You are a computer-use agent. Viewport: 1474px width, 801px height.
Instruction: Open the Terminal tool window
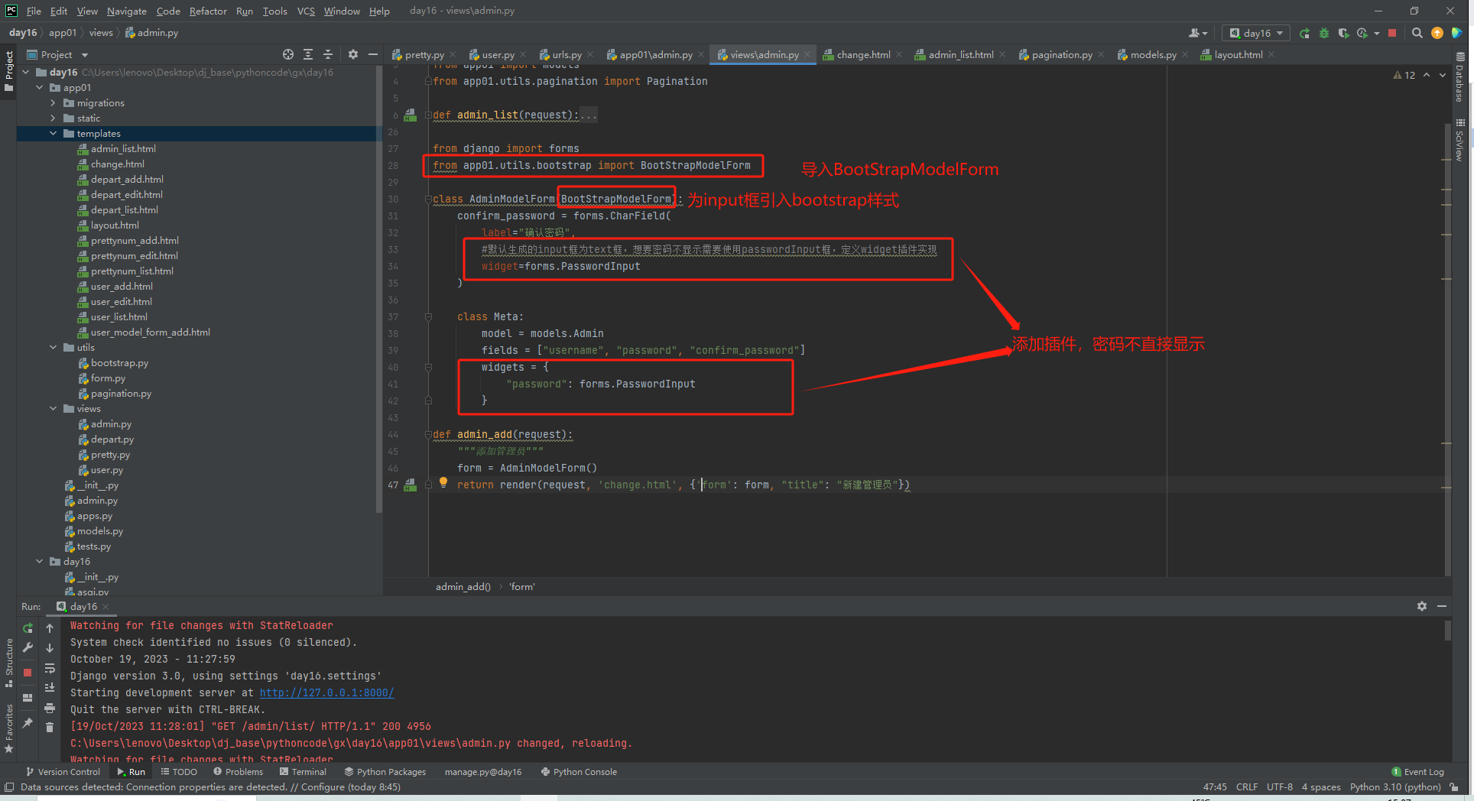[303, 772]
